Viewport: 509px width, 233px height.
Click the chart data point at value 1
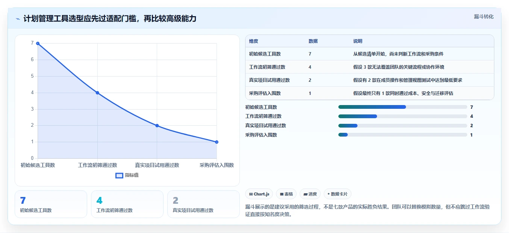[217, 142]
